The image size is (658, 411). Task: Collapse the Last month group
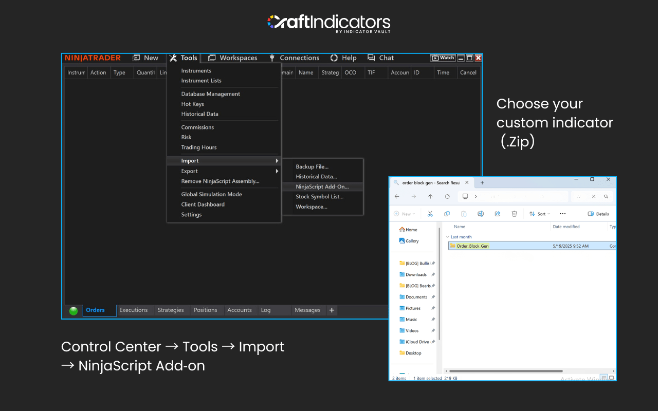point(448,237)
